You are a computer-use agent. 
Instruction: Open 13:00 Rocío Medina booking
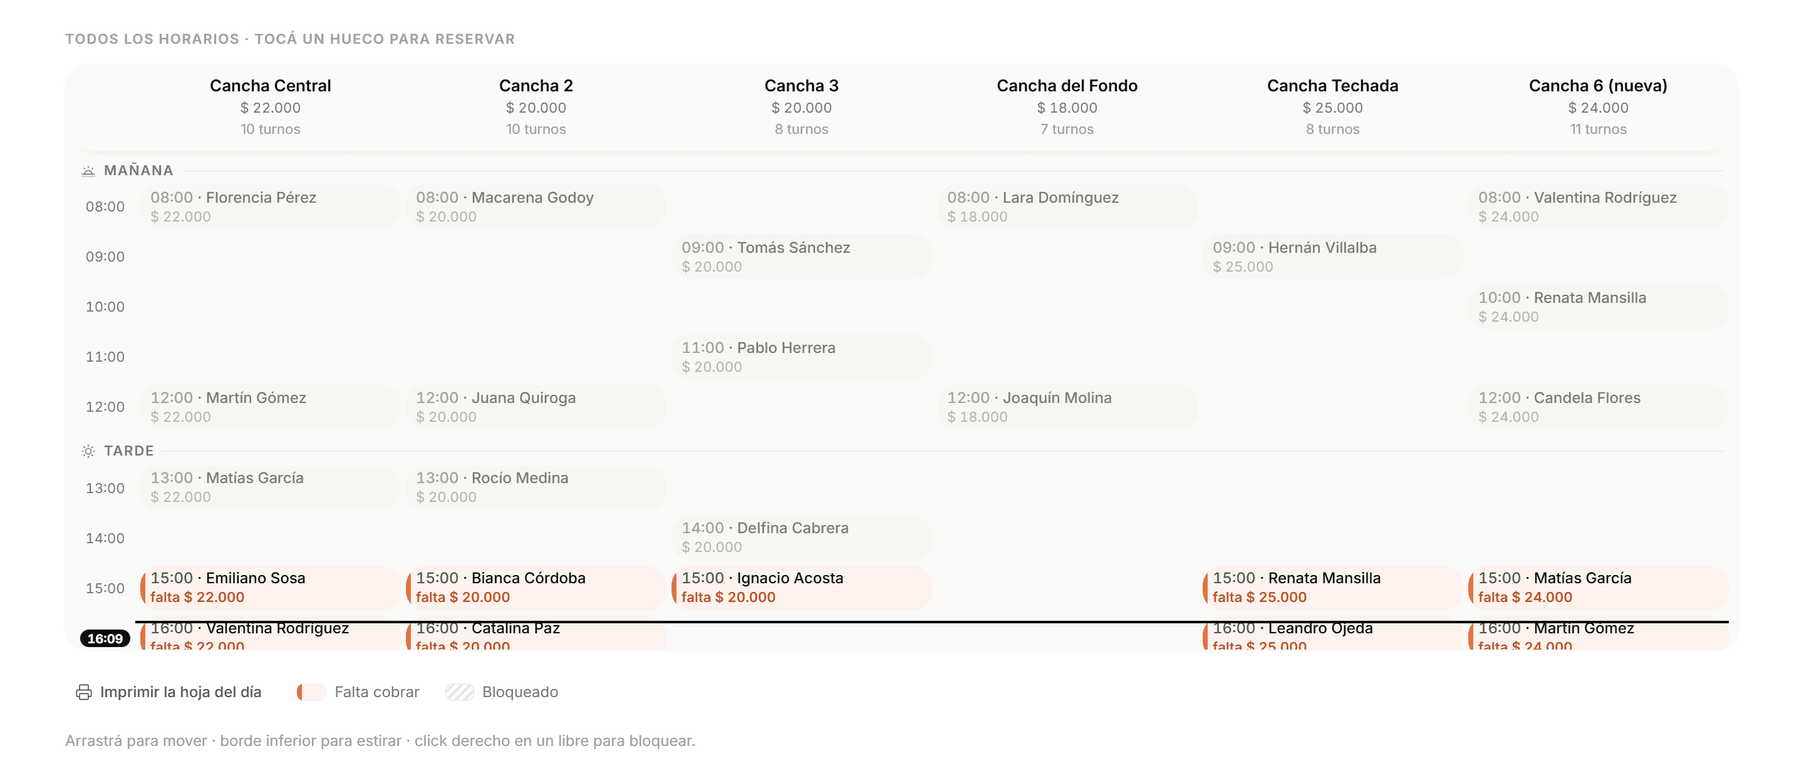536,487
